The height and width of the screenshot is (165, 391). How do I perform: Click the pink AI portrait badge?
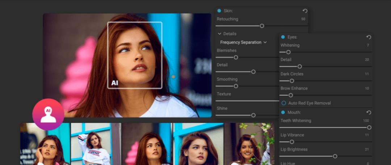tap(48, 114)
